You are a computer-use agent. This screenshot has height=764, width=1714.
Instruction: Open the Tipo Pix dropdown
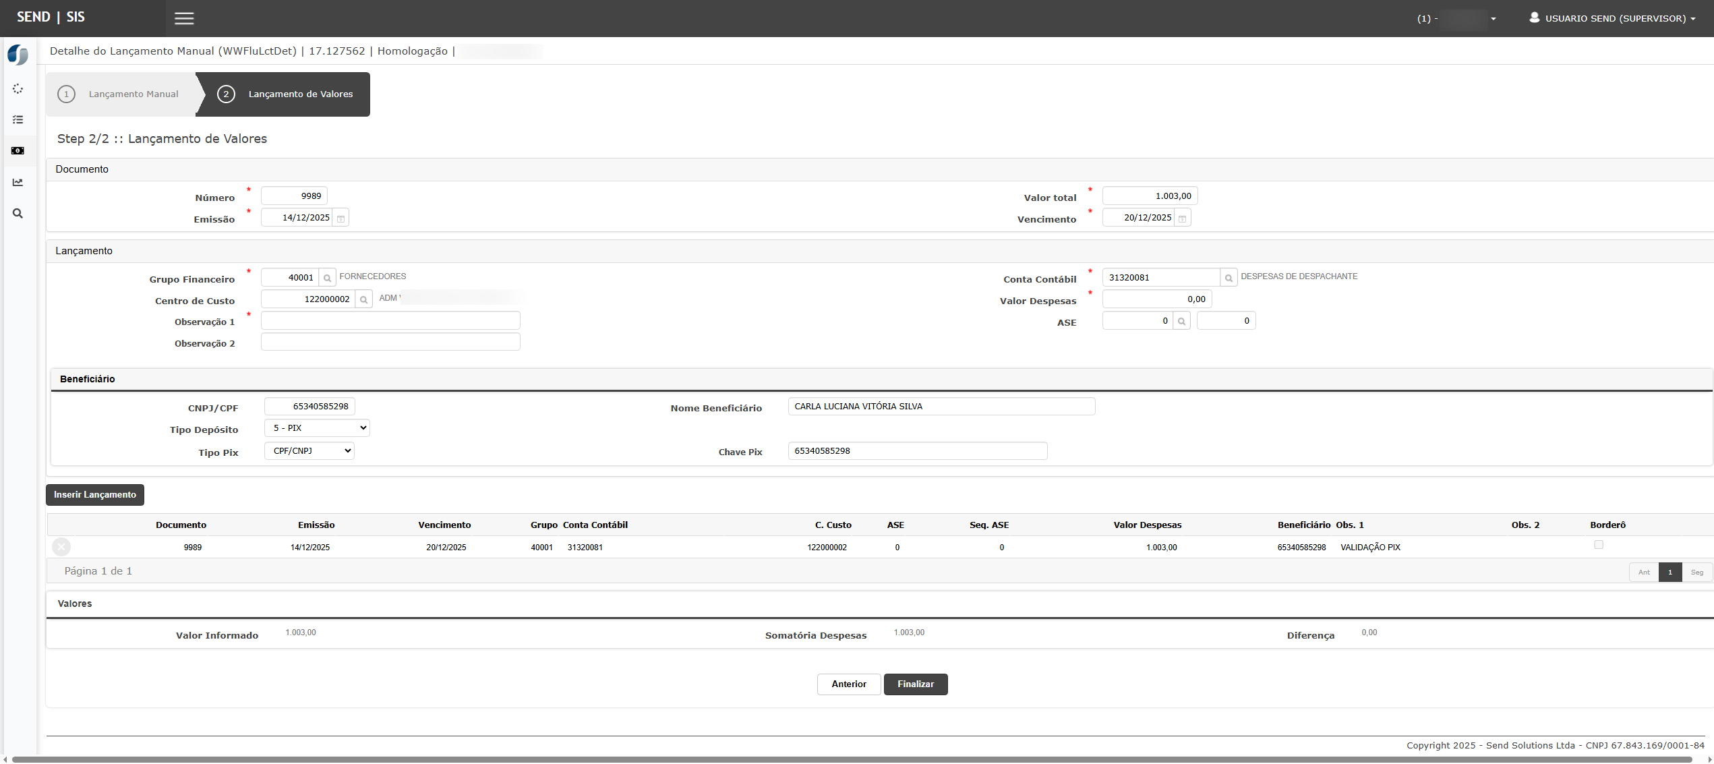[x=309, y=451]
